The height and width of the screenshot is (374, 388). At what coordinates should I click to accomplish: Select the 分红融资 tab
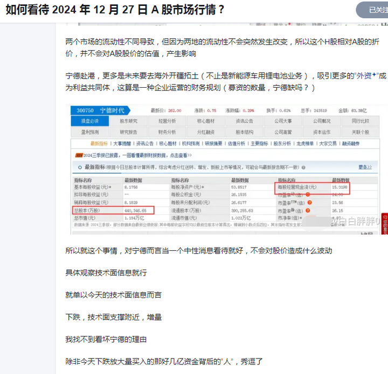click(206, 132)
